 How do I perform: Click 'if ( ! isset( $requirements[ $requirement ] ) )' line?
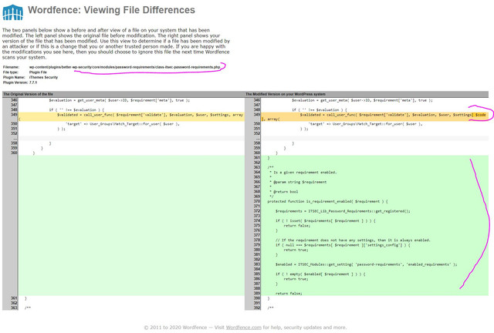click(326, 221)
